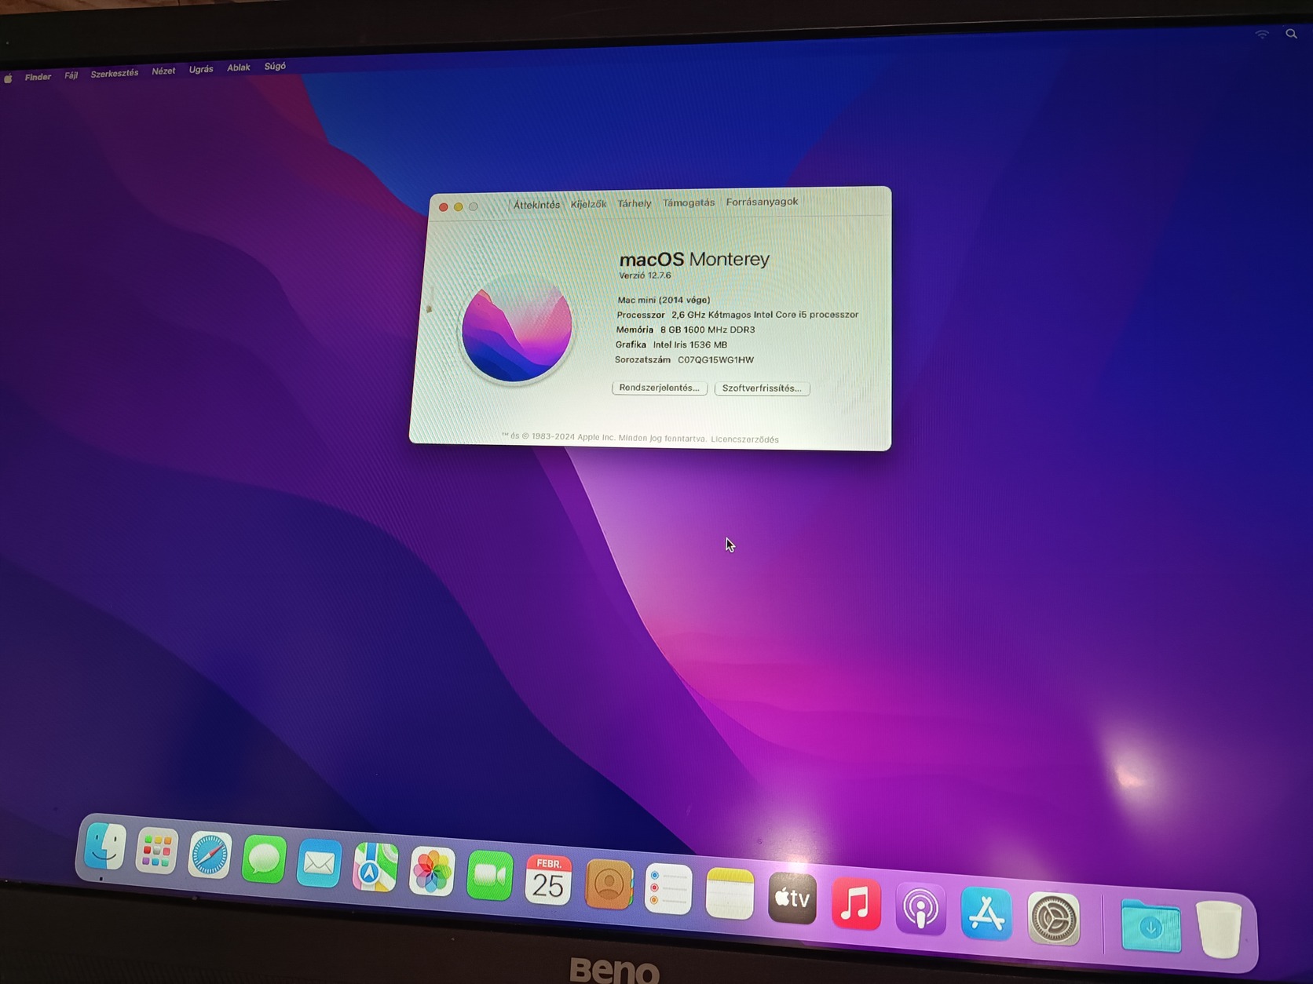The height and width of the screenshot is (984, 1313).
Task: Open the Súgó menu
Action: [x=275, y=66]
